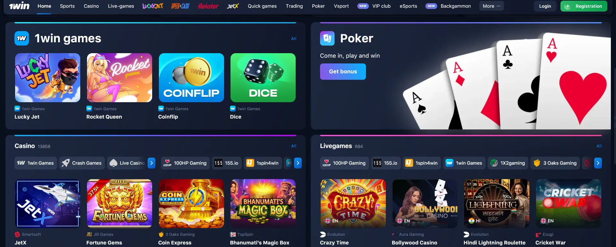Open the JetX logo in the navbar
Screen dimensions: 616x247
[x=233, y=6]
